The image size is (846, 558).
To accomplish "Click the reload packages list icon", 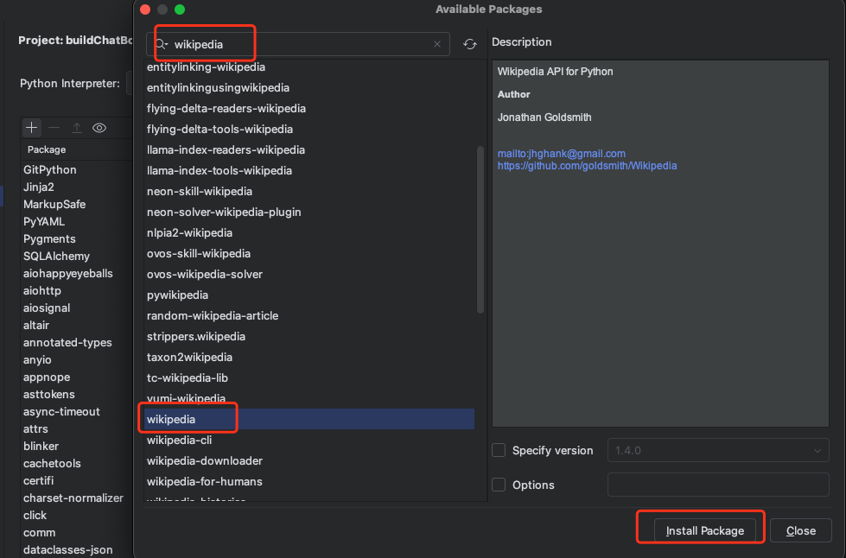I will click(470, 44).
